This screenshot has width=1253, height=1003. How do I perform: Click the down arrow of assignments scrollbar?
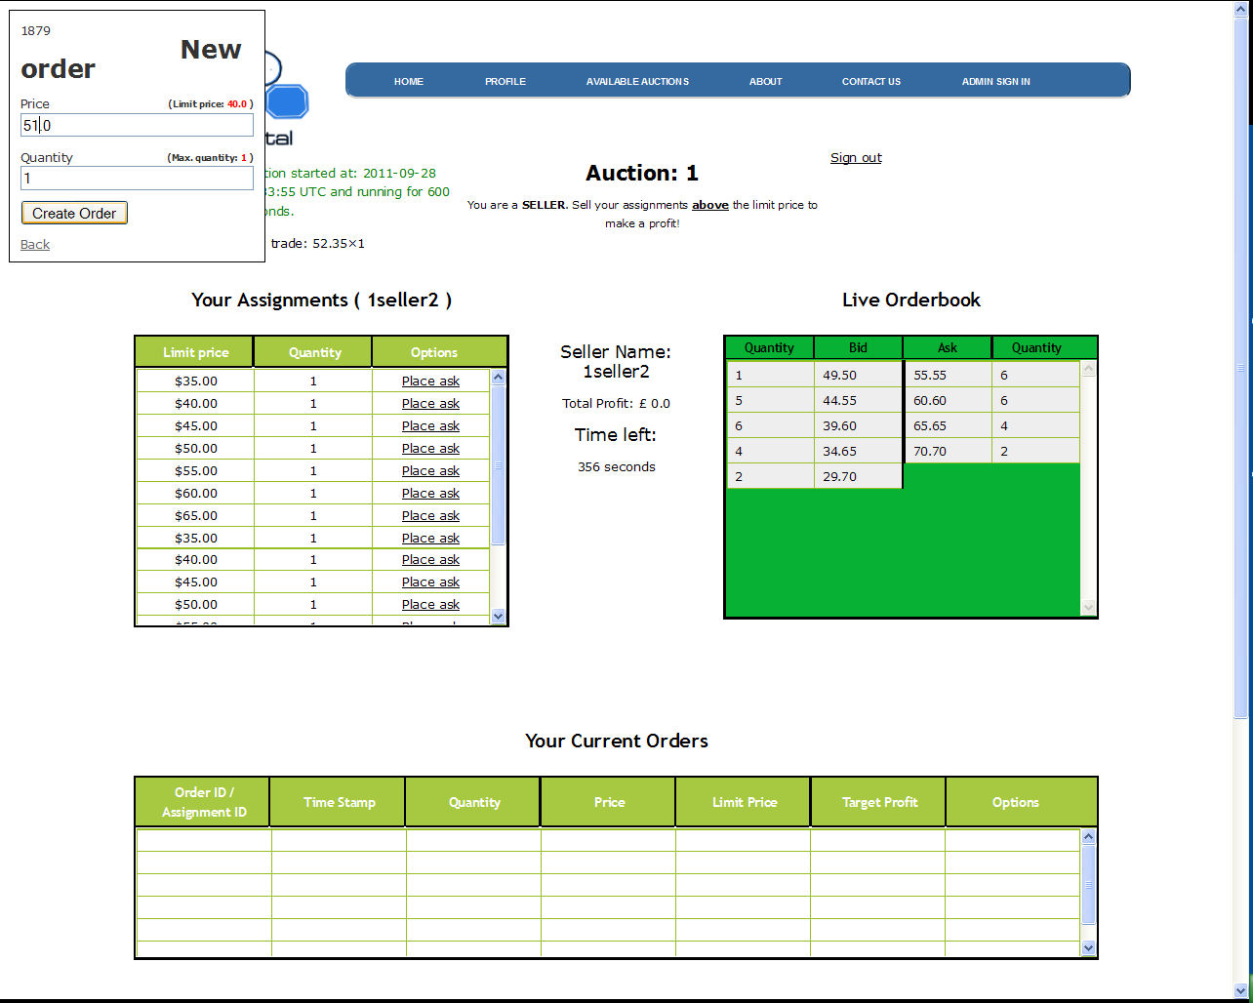coord(498,616)
